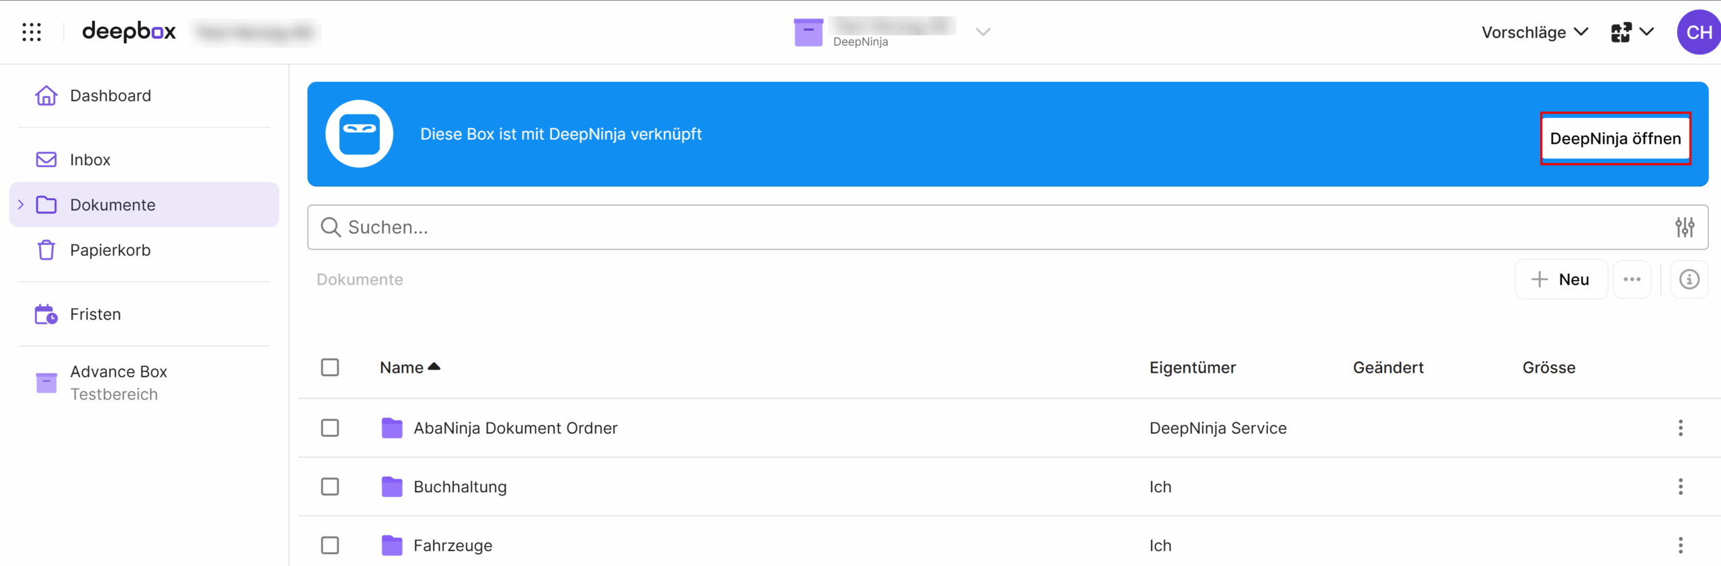Viewport: 1721px width, 566px height.
Task: Check the AbaNinja Dokument Ordner checkbox
Action: 330,428
